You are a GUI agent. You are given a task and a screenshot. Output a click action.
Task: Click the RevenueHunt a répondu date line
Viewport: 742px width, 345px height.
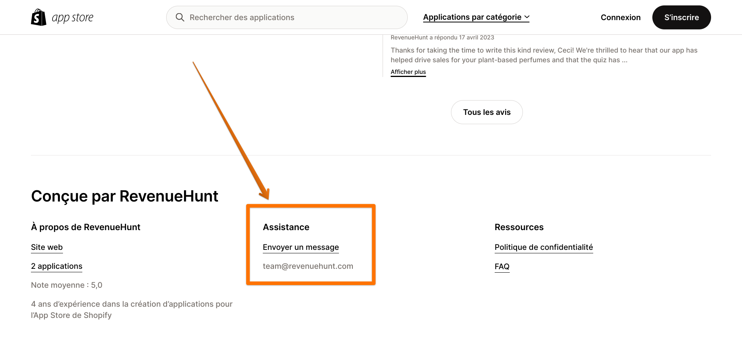[x=442, y=38]
